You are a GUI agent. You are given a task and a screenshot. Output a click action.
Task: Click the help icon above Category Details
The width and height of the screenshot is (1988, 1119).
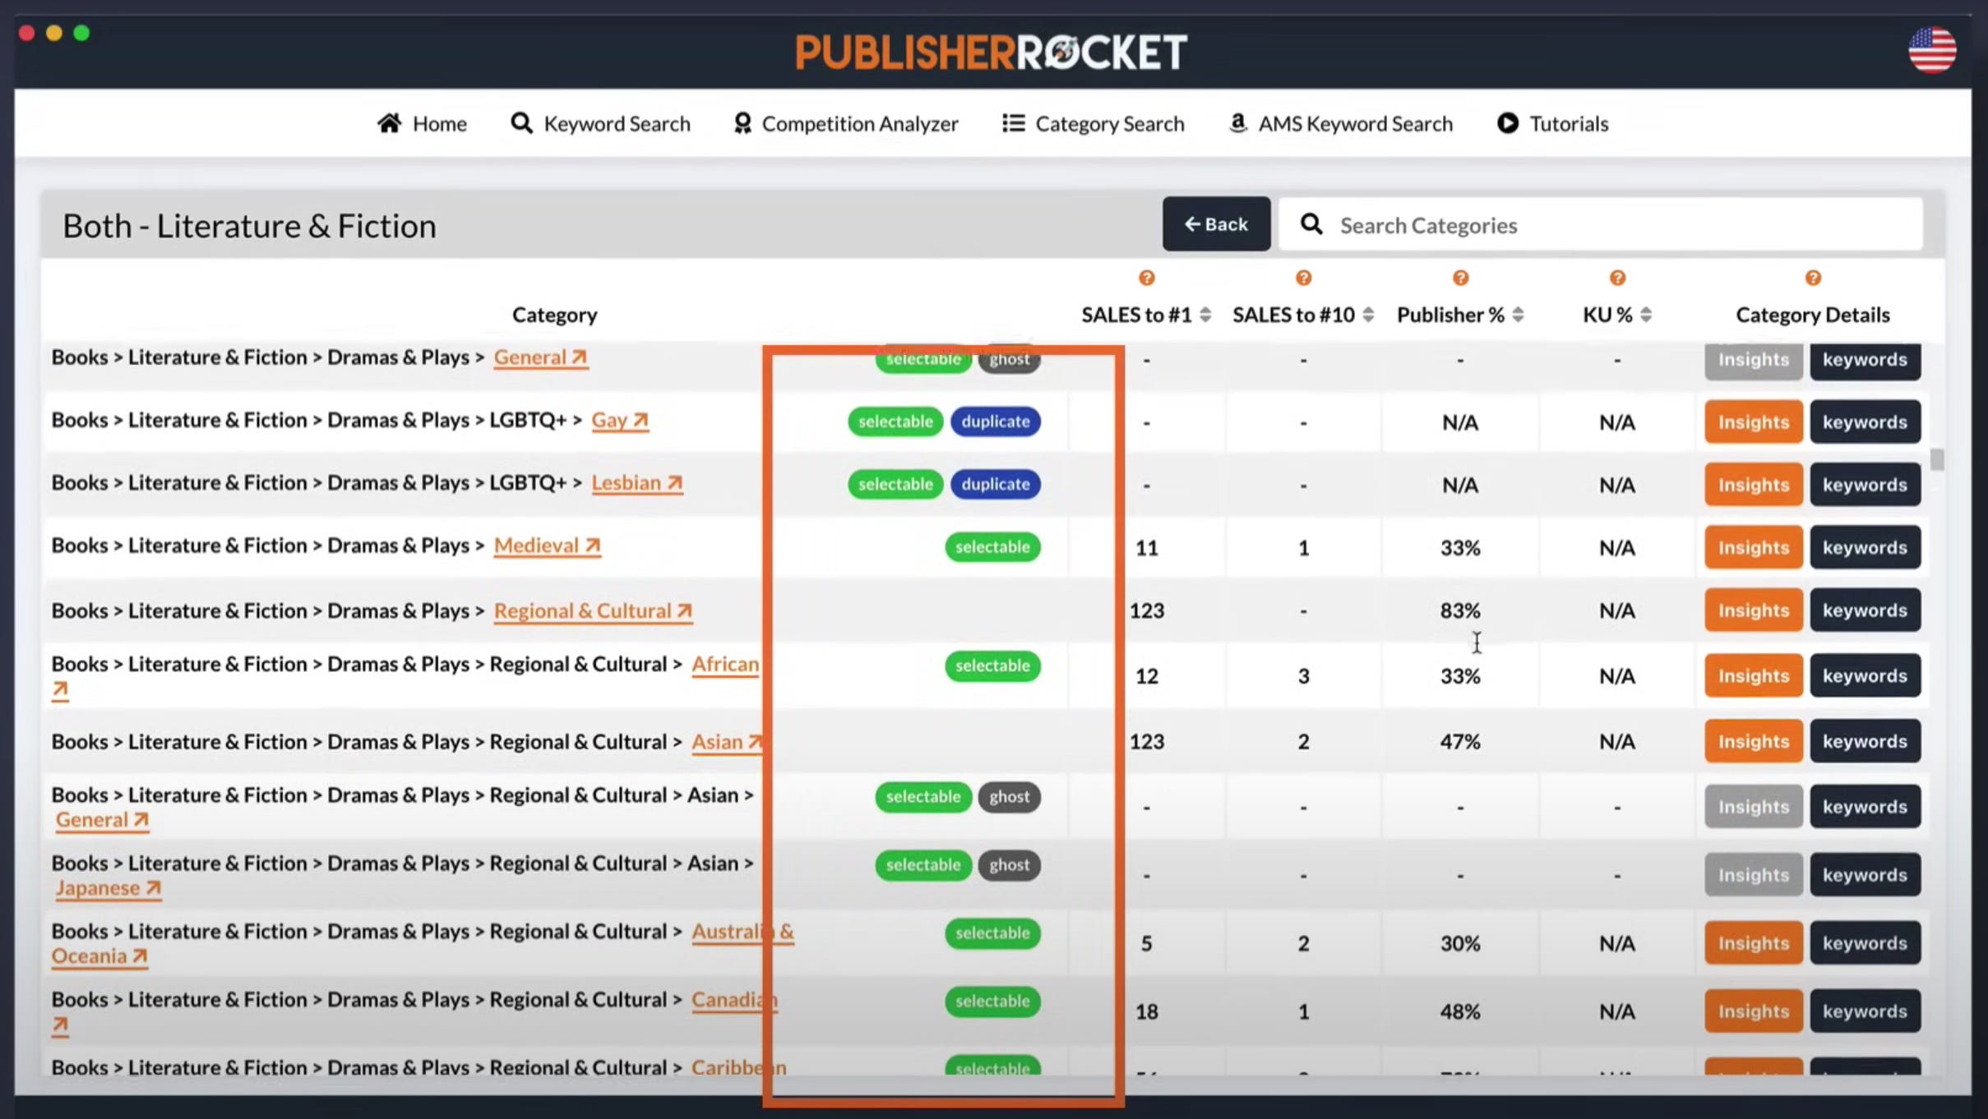click(x=1813, y=278)
